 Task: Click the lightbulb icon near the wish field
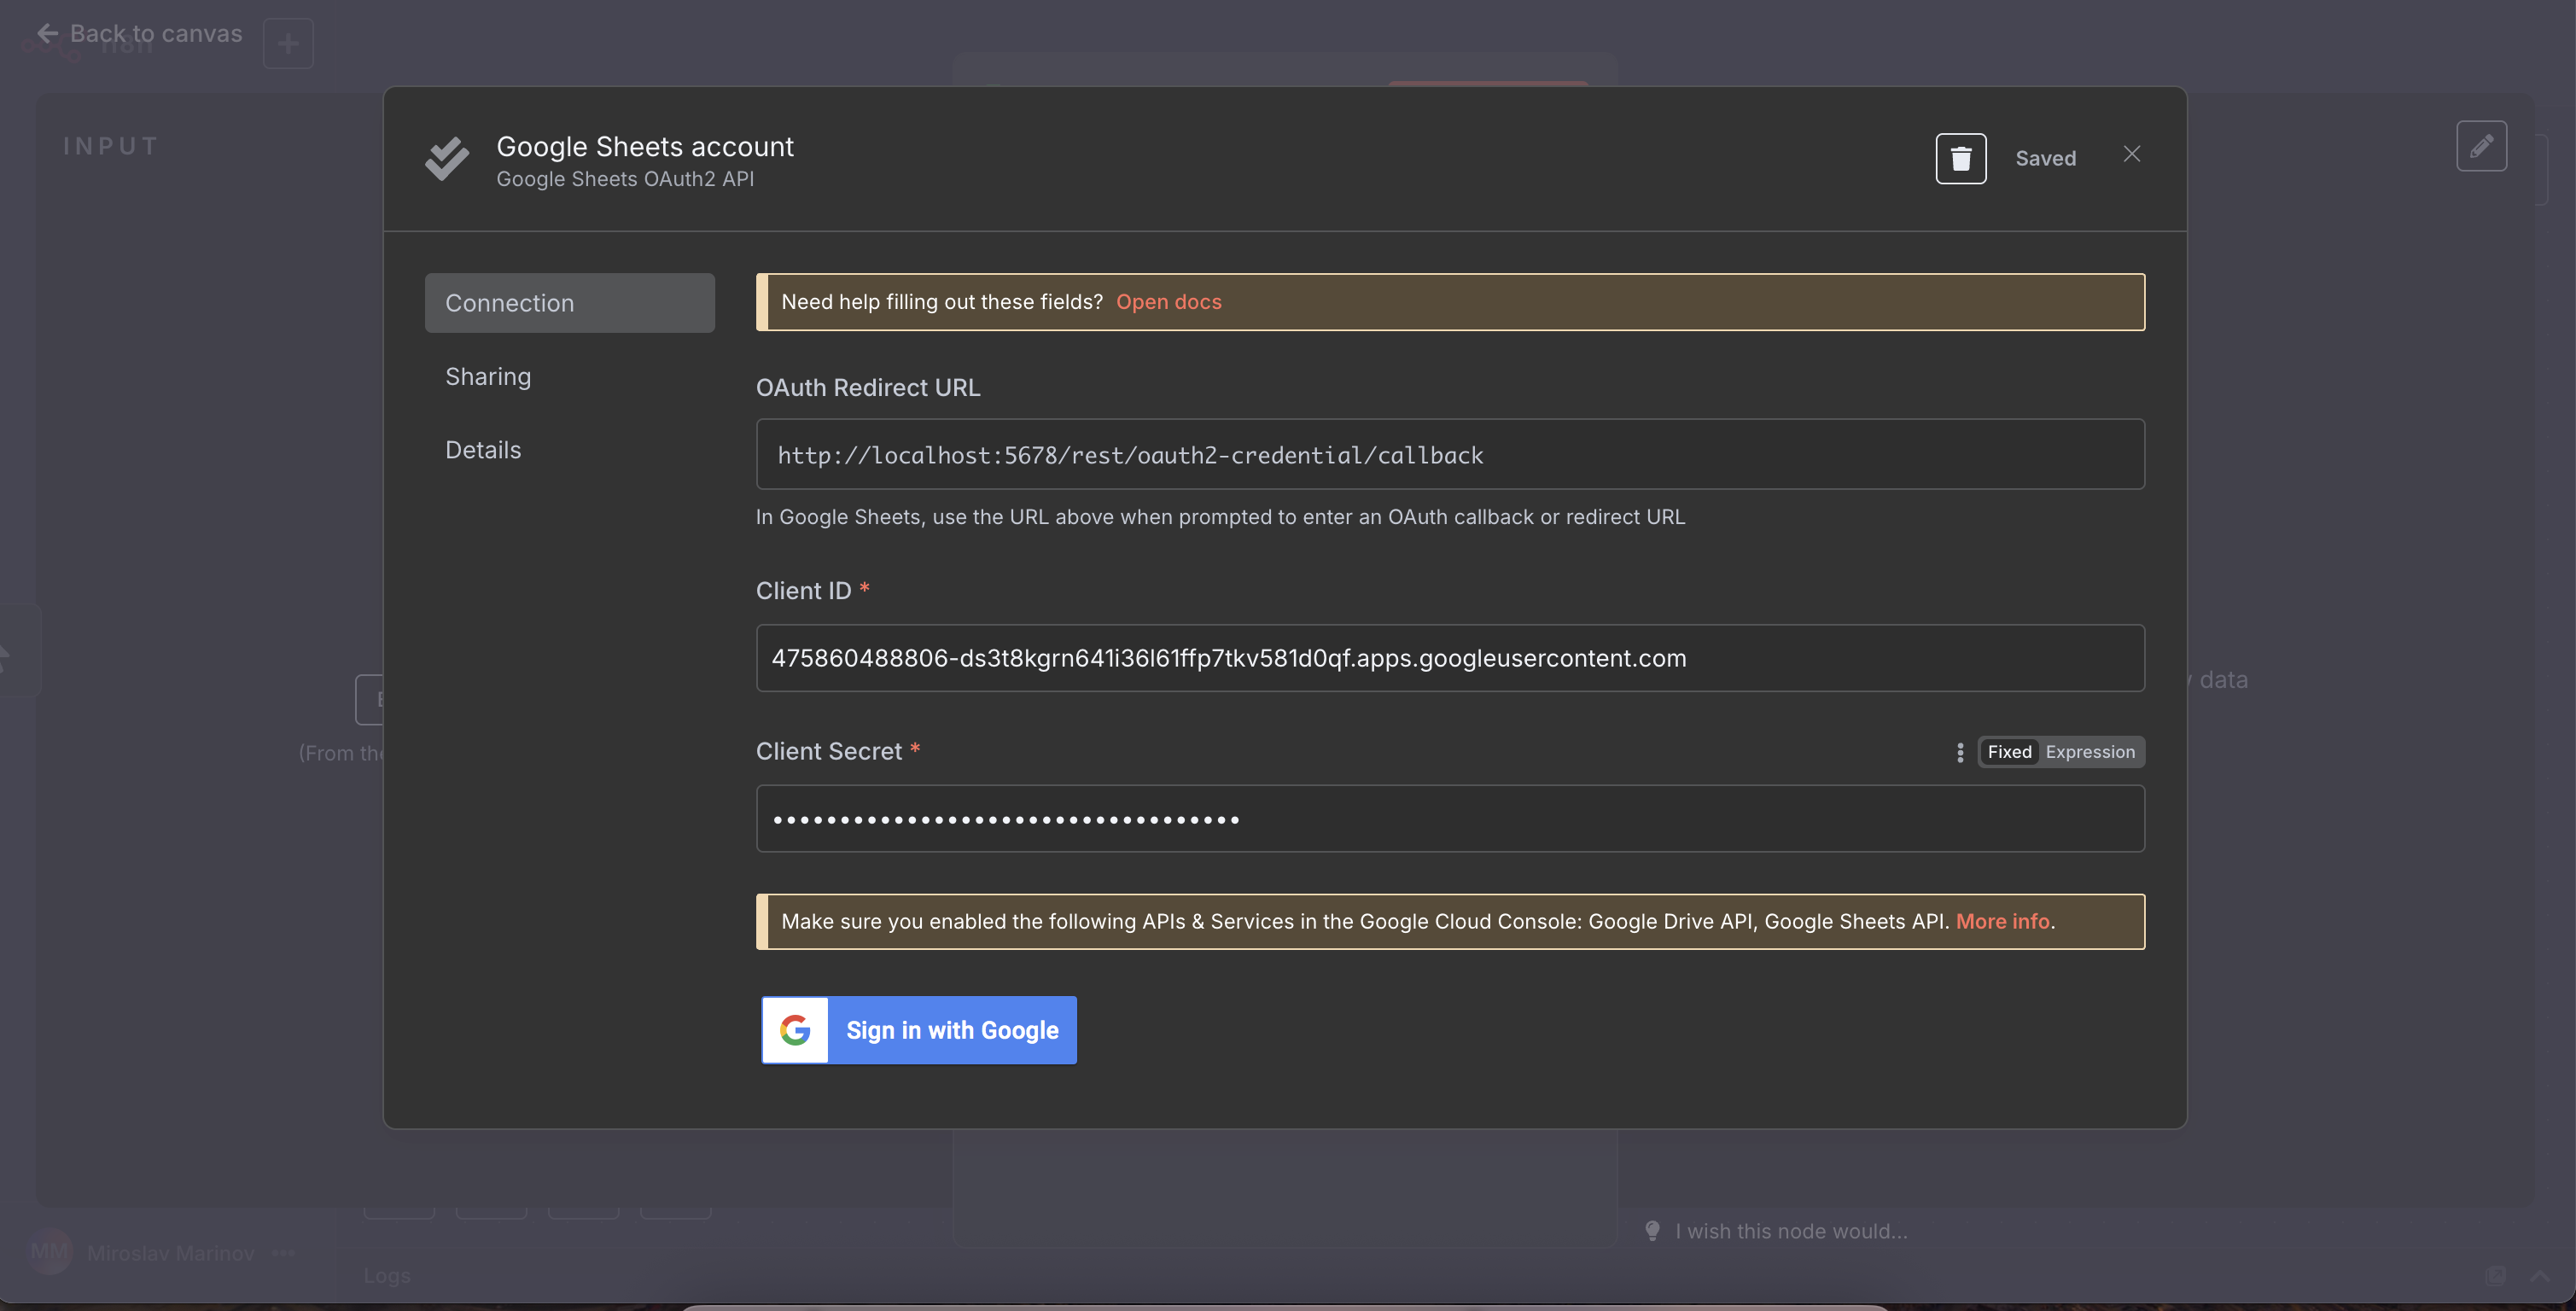pyautogui.click(x=1652, y=1231)
